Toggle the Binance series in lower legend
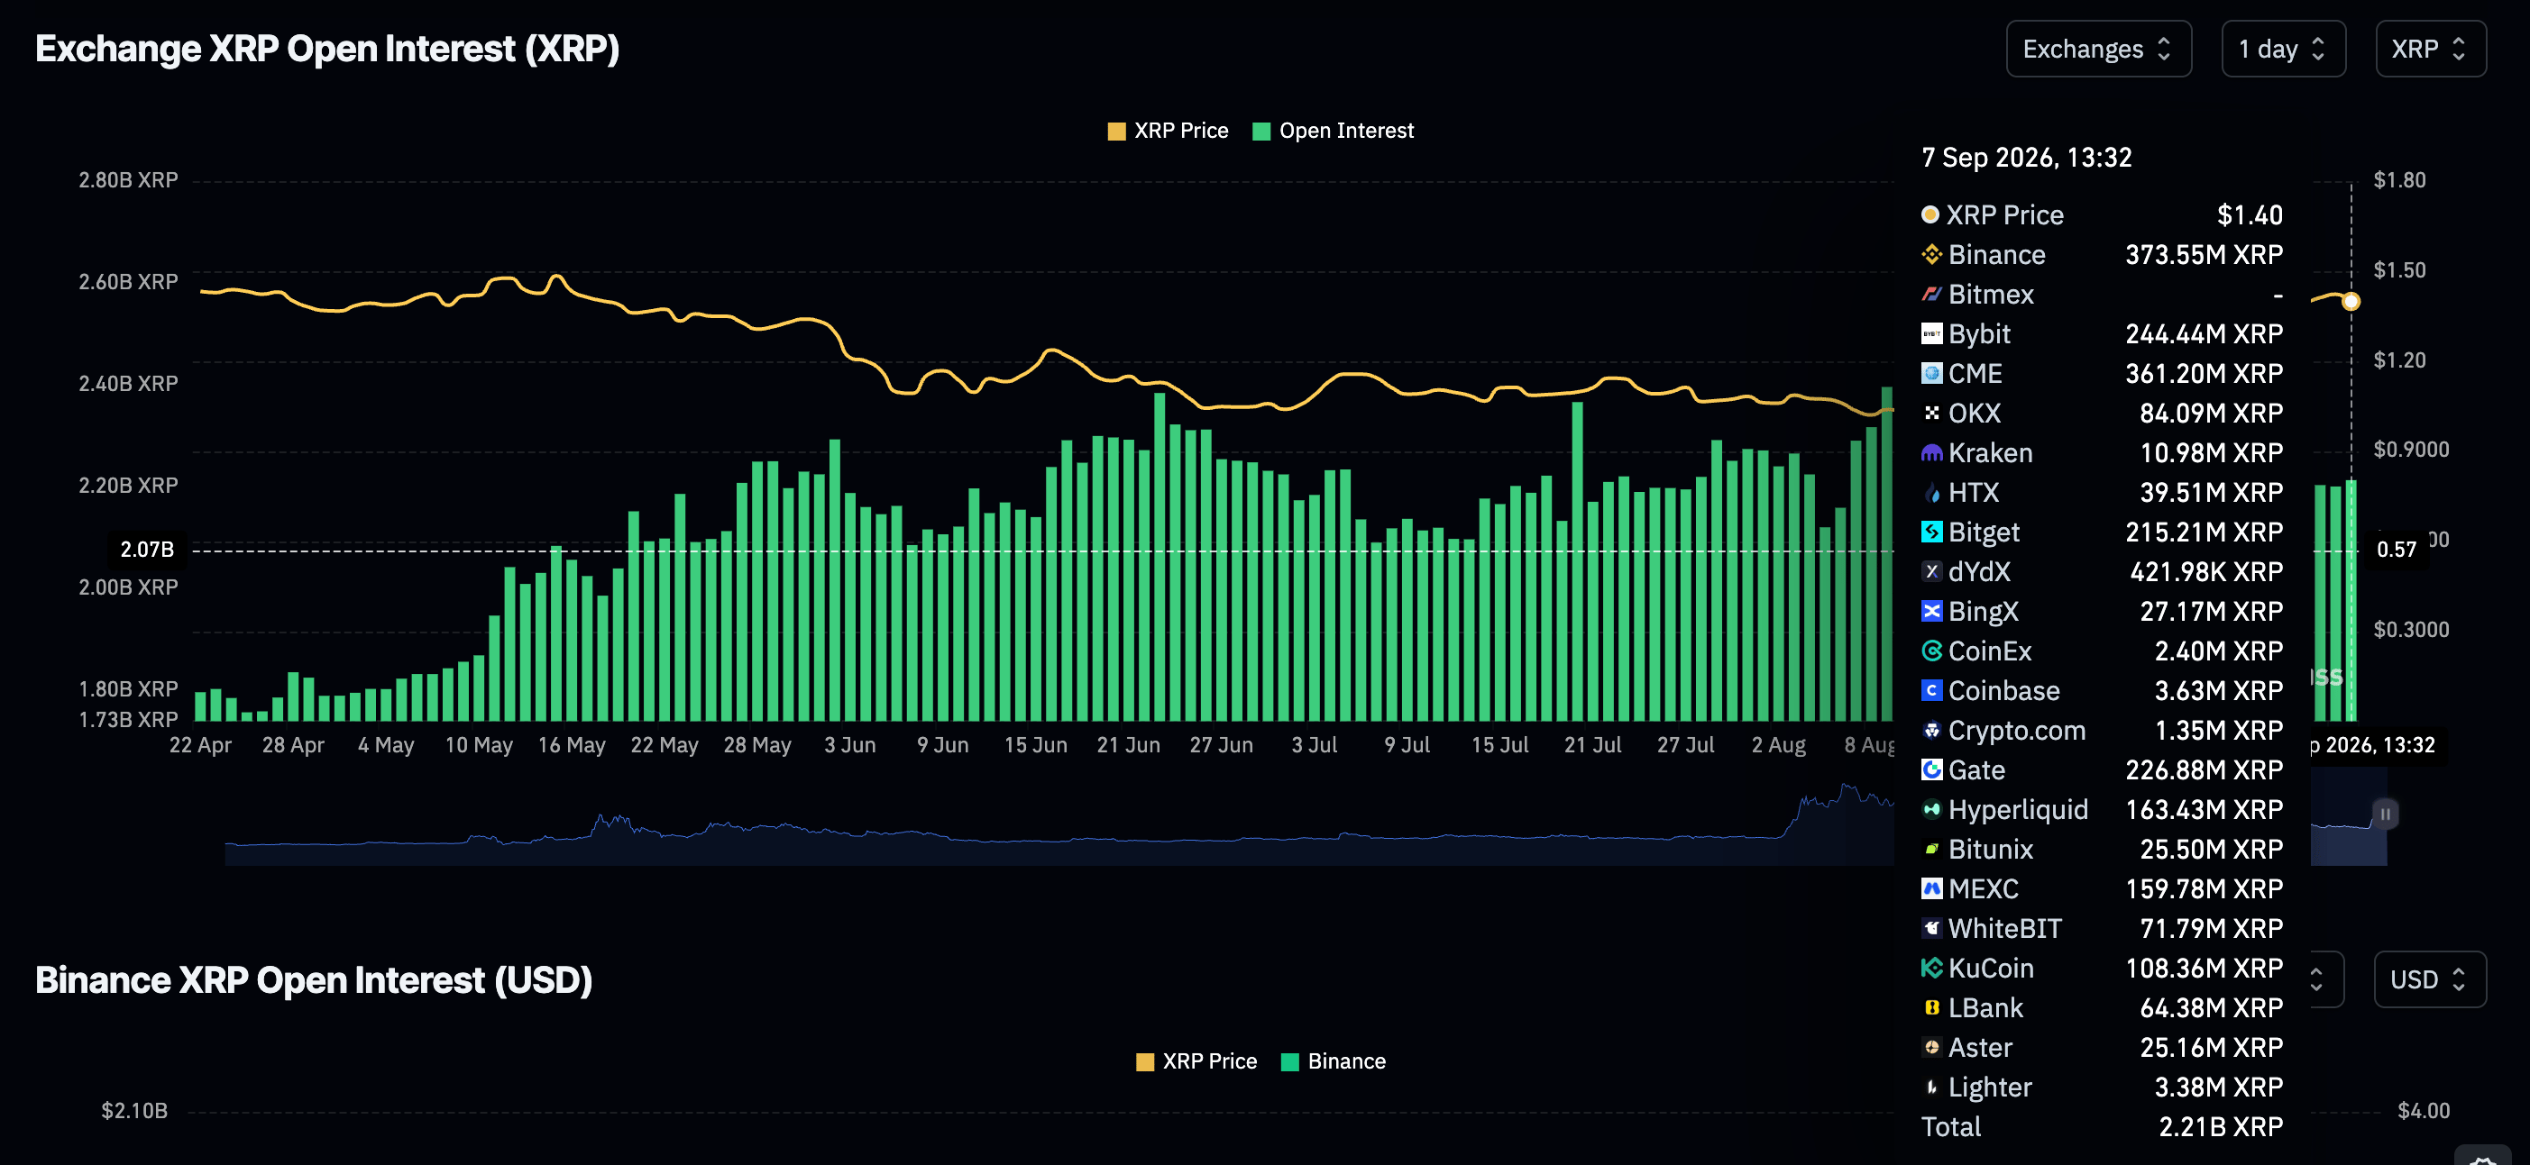 click(x=1333, y=1062)
